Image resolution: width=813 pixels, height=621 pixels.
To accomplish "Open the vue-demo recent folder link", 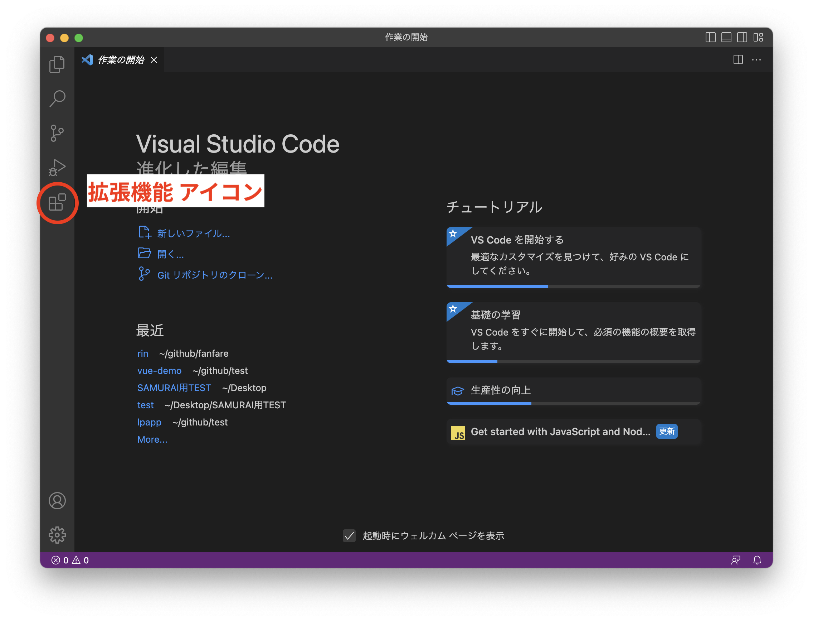I will pos(159,371).
